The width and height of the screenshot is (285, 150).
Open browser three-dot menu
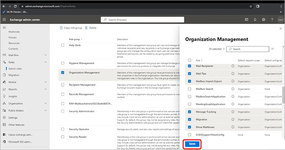[281, 6]
